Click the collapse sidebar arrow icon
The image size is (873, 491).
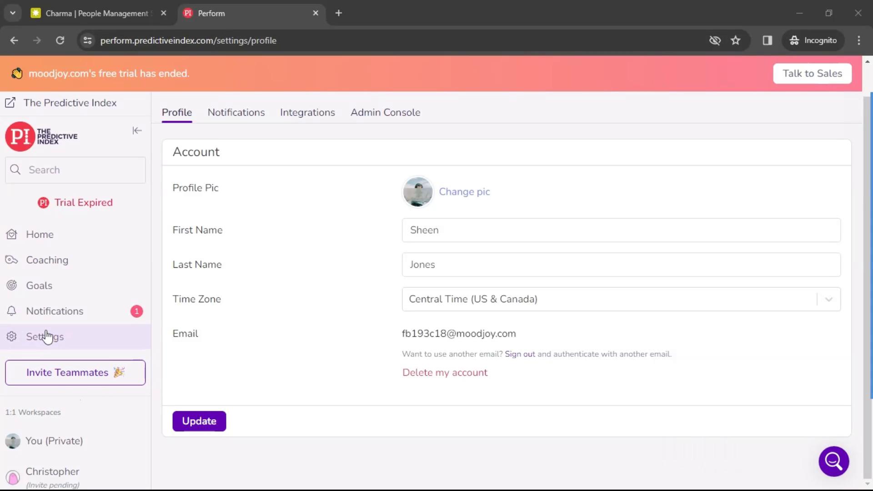click(136, 130)
